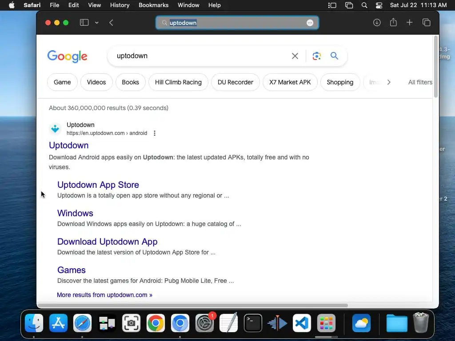The image size is (455, 341).
Task: Open the Edit menu
Action: 73,5
